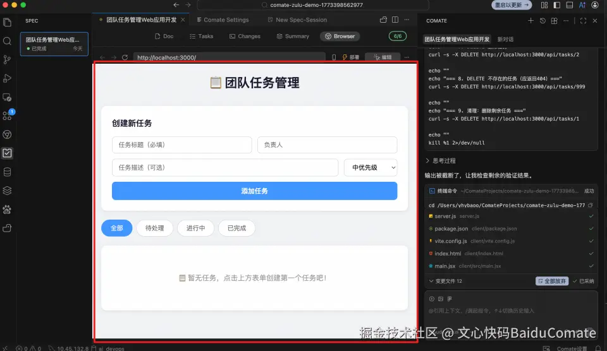Start a new chat with Comate plus icon

click(x=530, y=20)
